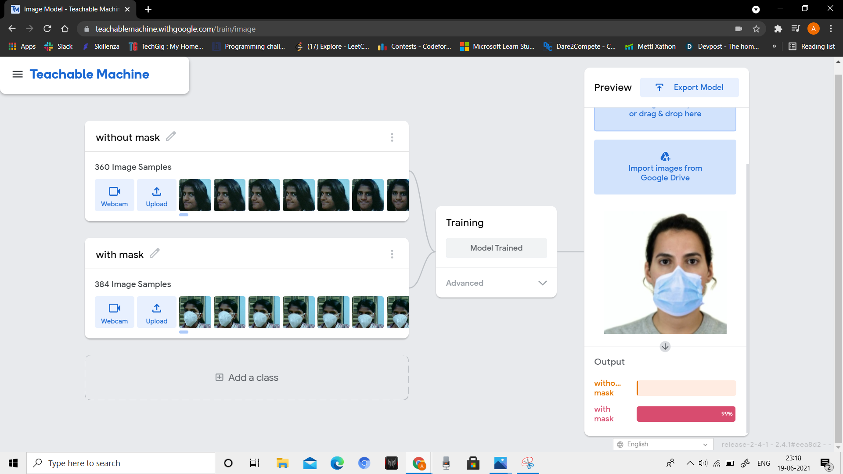Add a class to the project
The width and height of the screenshot is (843, 474).
[x=247, y=378]
